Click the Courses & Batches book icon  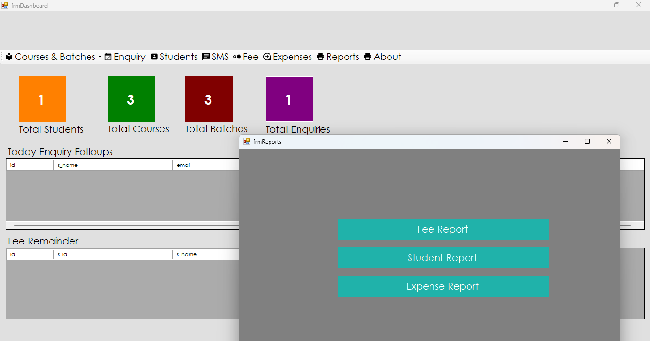point(9,57)
